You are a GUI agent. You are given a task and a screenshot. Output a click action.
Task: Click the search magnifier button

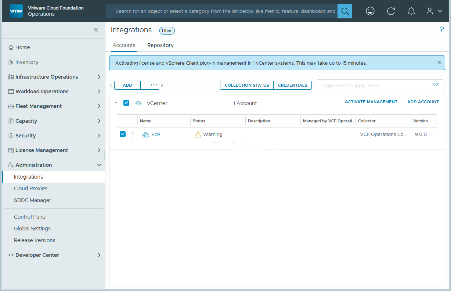click(344, 11)
